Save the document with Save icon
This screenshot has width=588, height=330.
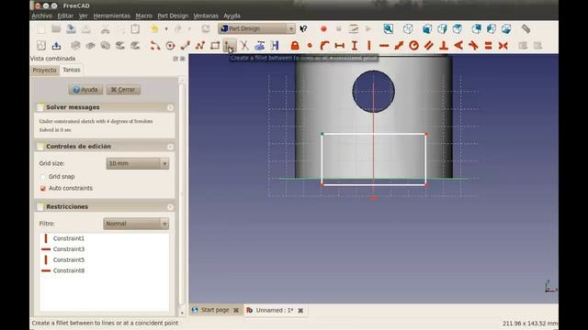pyautogui.click(x=71, y=28)
